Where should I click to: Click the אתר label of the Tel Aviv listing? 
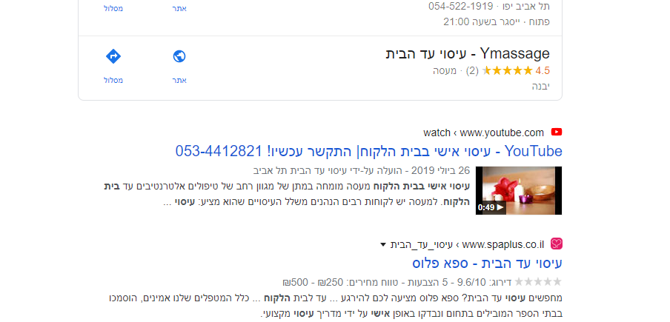pyautogui.click(x=179, y=9)
